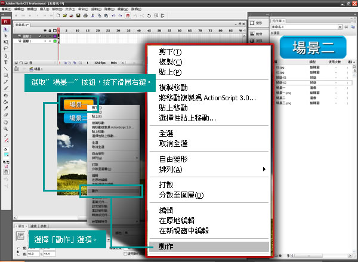Select the Free Transform tool

click(6, 42)
